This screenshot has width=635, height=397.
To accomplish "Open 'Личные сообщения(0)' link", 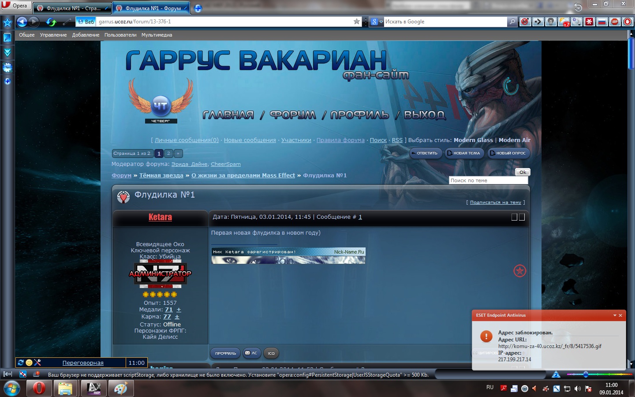I will tap(187, 140).
